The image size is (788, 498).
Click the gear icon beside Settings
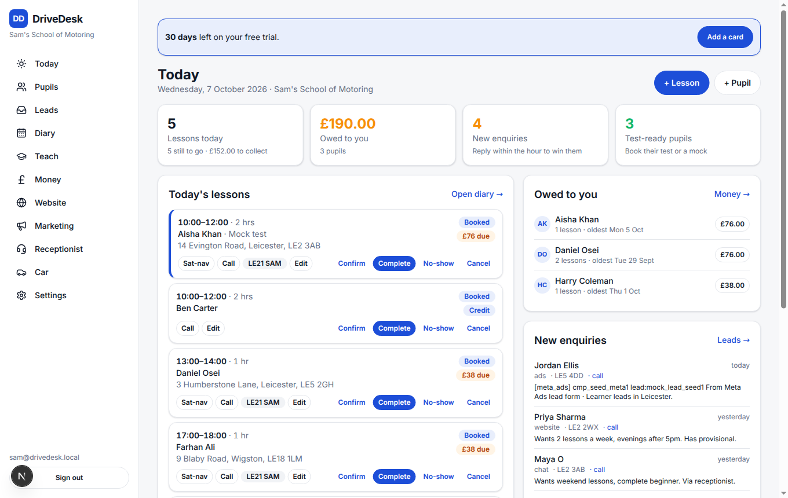click(x=21, y=295)
